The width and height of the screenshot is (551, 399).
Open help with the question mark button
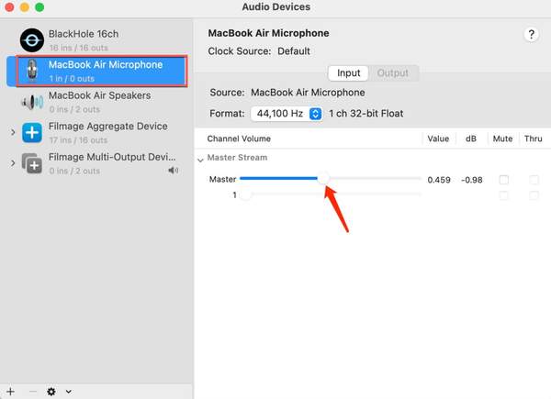pos(531,34)
